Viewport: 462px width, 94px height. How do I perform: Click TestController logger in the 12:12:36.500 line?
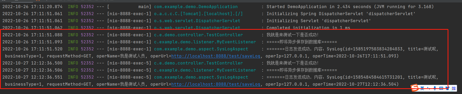click(198, 63)
